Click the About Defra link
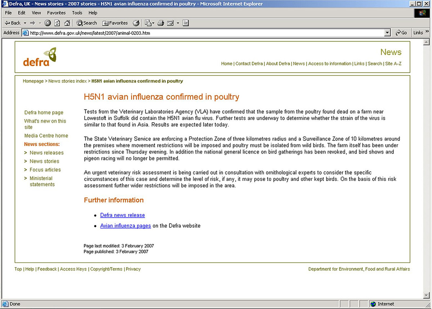Image resolution: width=432 pixels, height=309 pixels. [x=278, y=64]
